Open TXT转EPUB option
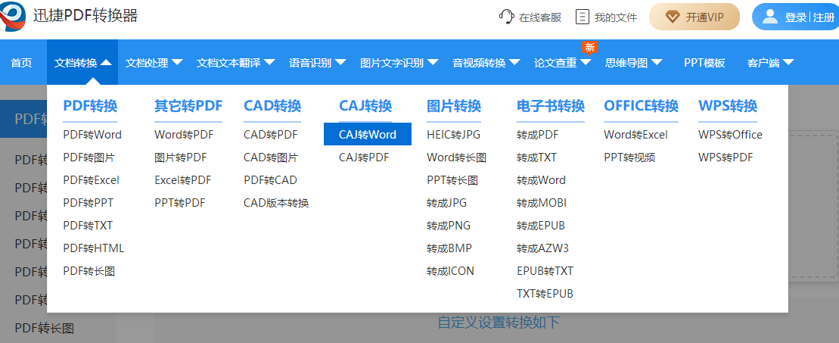This screenshot has height=343, width=839. pos(545,294)
